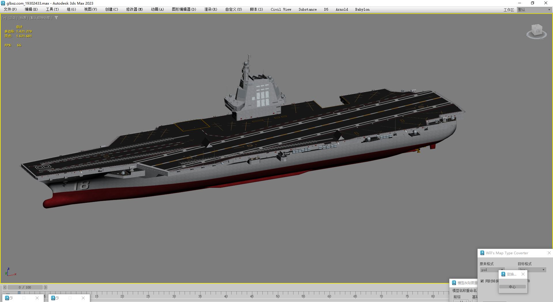The height and width of the screenshot is (302, 553).
Task: Click the previous frame arrow on time slider
Action: pos(5,287)
